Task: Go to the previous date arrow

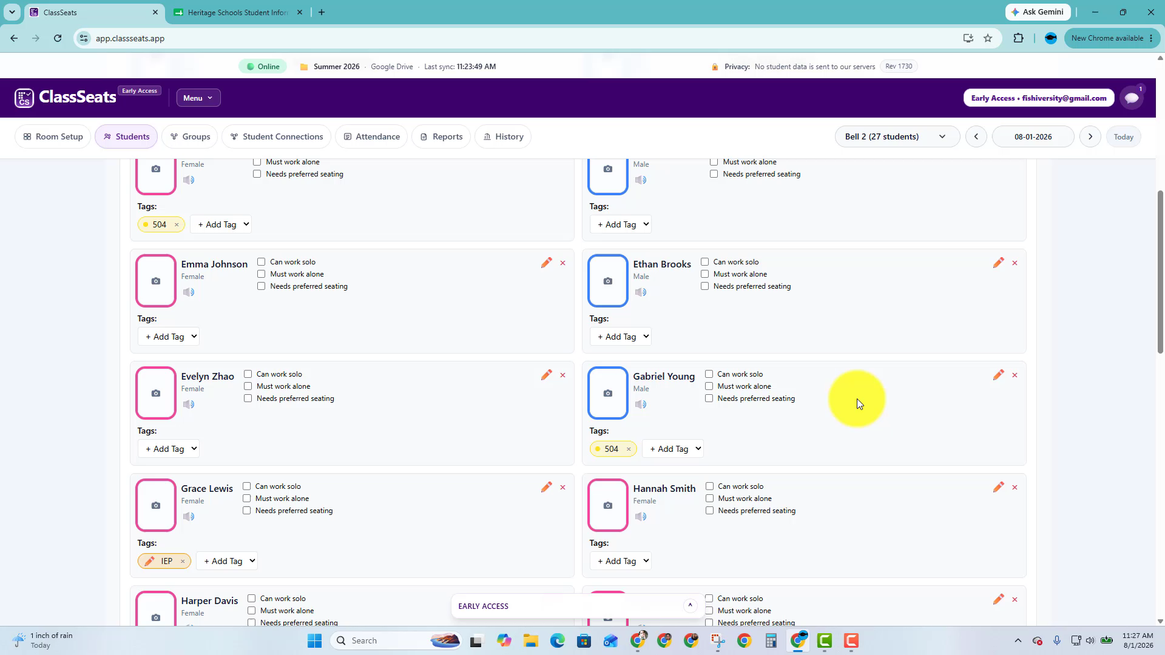Action: (976, 136)
